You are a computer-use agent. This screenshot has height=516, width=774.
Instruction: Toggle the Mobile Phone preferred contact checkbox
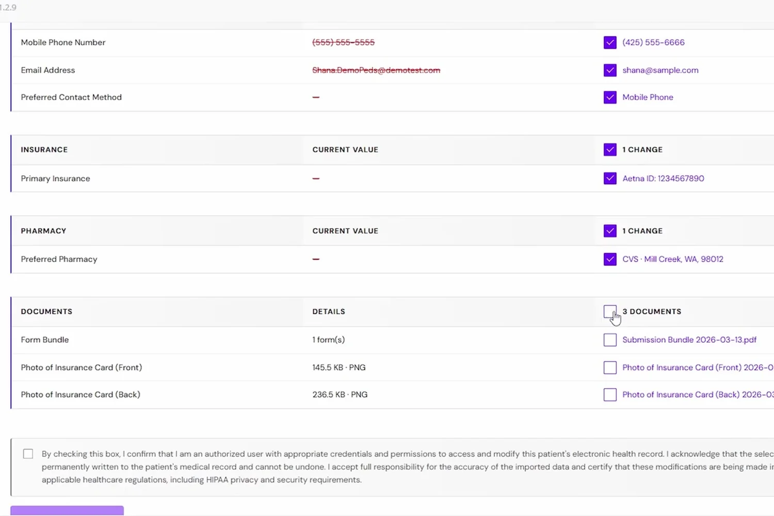[x=610, y=97]
